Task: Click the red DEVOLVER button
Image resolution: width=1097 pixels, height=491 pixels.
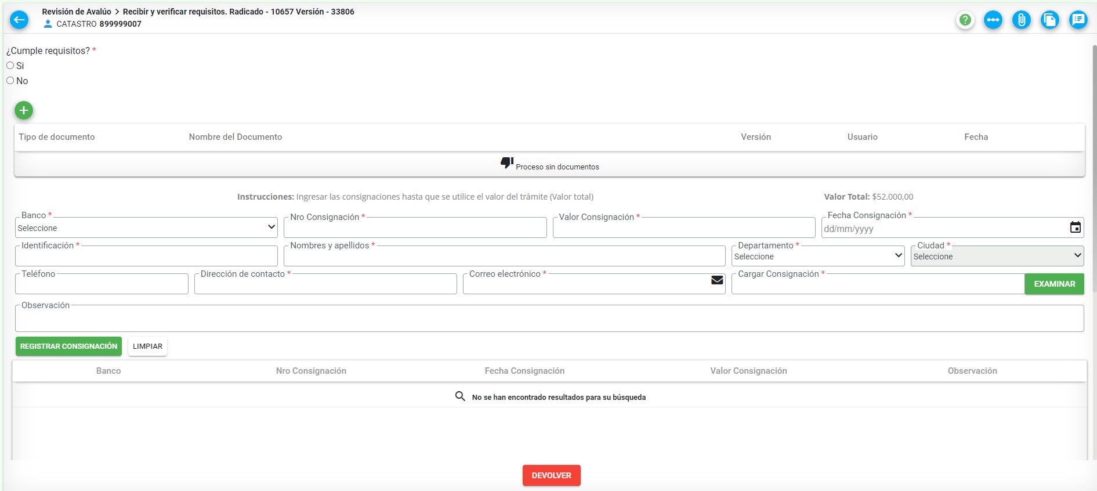Action: point(552,475)
